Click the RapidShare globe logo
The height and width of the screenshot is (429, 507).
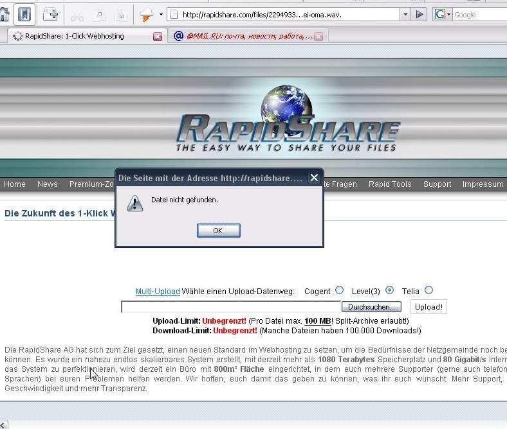[x=286, y=118]
